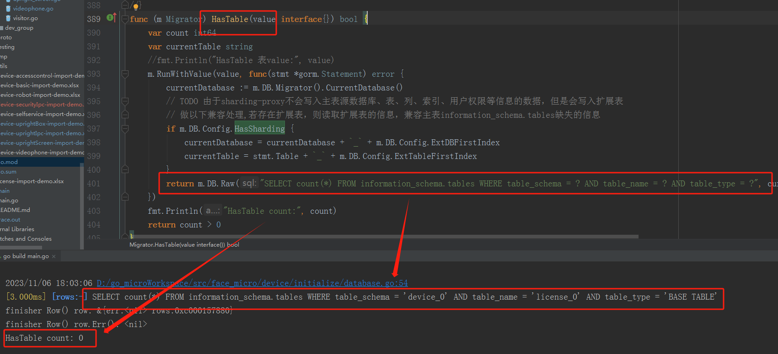Click the fold end marker at line 400
This screenshot has height=354, width=778.
click(125, 169)
